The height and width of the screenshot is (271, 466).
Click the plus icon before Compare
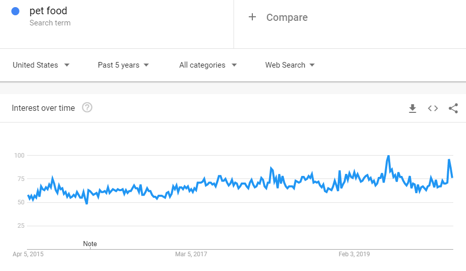point(252,17)
